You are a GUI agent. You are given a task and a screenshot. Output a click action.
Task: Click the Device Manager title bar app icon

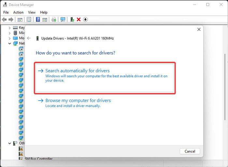tap(5, 5)
